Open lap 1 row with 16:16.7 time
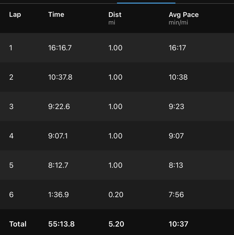This screenshot has width=234, height=235. [x=117, y=48]
